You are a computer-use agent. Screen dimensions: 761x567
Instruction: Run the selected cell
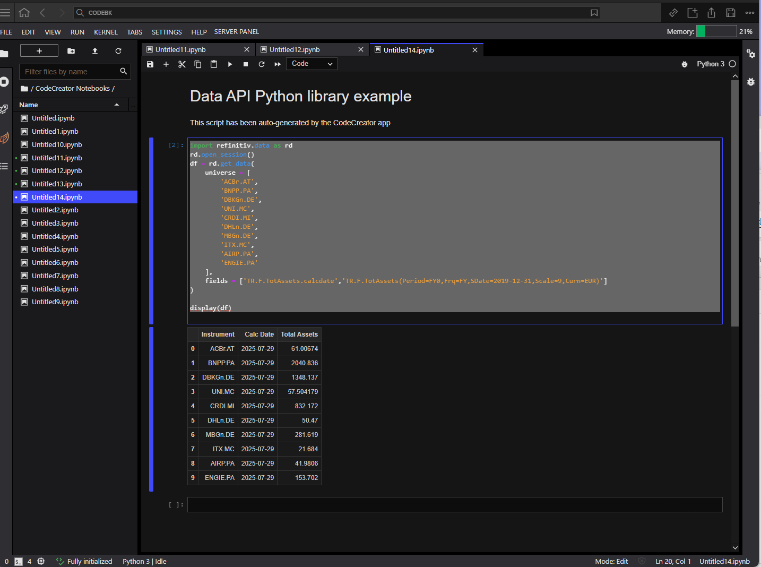(x=230, y=64)
